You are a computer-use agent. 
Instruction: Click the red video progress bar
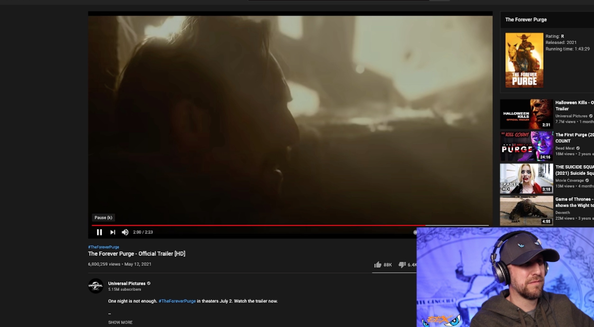click(x=258, y=225)
